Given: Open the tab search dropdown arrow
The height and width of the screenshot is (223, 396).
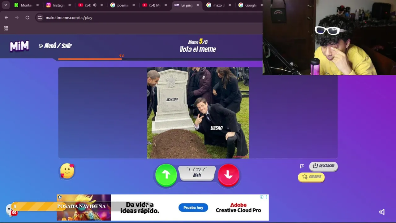Looking at the screenshot, I should (x=6, y=5).
